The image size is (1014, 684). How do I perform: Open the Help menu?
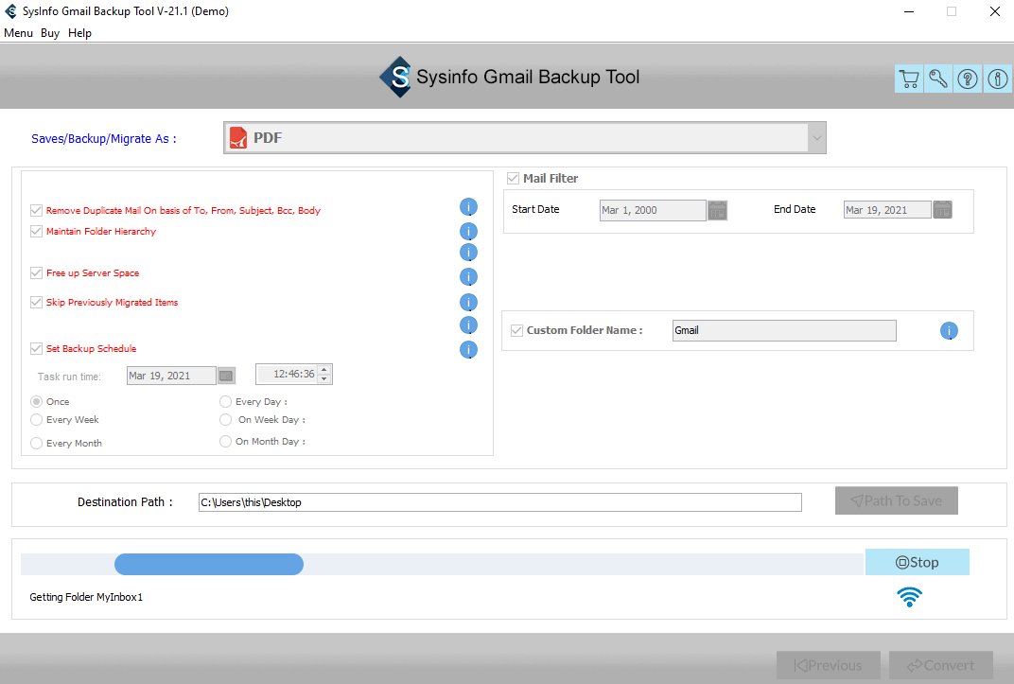click(x=79, y=33)
